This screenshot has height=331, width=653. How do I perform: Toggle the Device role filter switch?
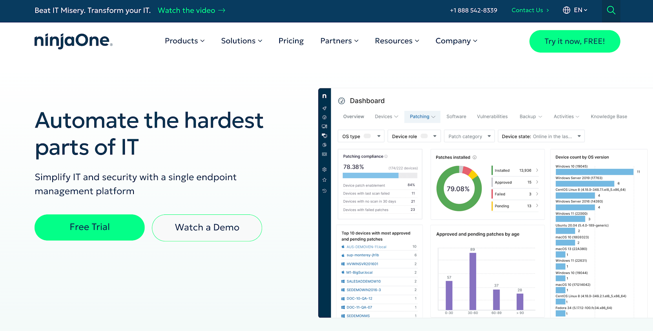tap(424, 136)
